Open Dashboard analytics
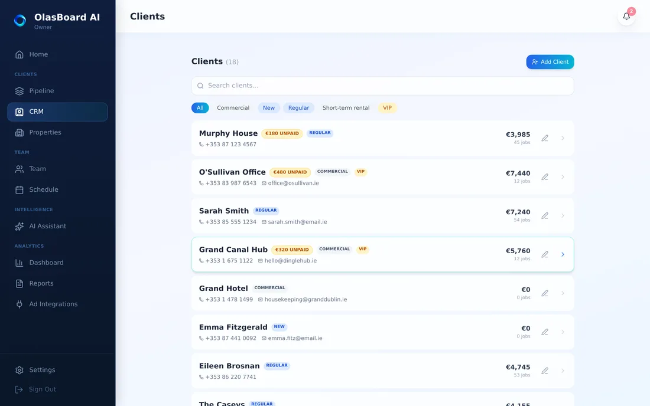The width and height of the screenshot is (650, 406). point(58,263)
